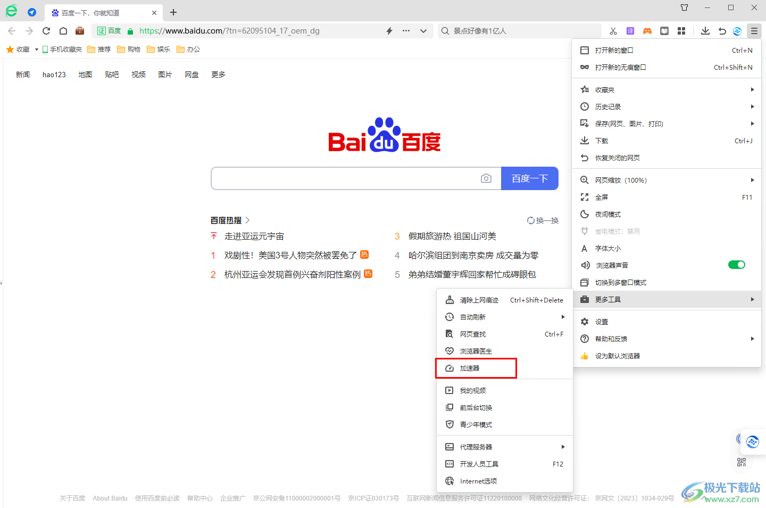766x508 pixels.
Task: Select 打开新的窗口 menu item
Action: click(667, 50)
